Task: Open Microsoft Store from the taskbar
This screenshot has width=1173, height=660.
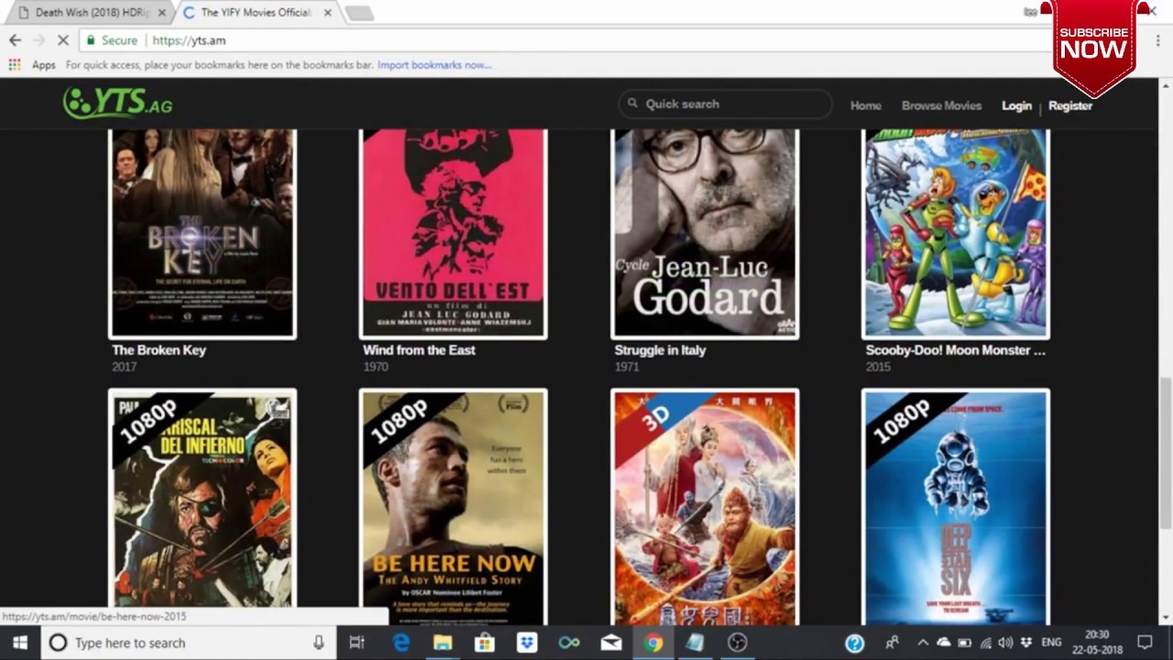Action: point(485,643)
